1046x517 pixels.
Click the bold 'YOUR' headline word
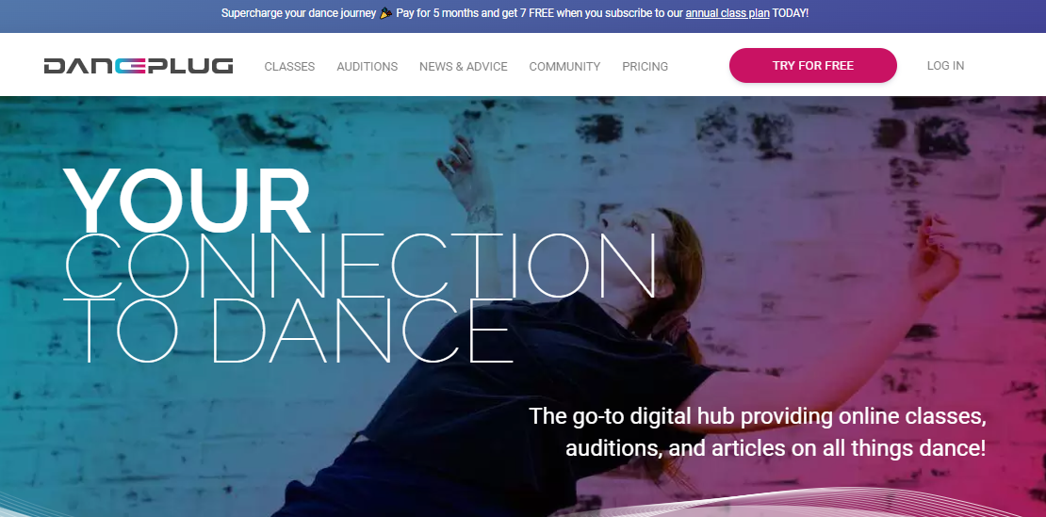pos(187,199)
